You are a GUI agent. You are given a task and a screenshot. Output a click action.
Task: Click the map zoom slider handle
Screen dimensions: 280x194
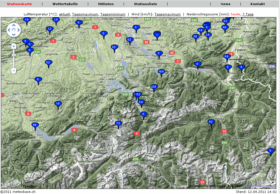(x=13, y=55)
